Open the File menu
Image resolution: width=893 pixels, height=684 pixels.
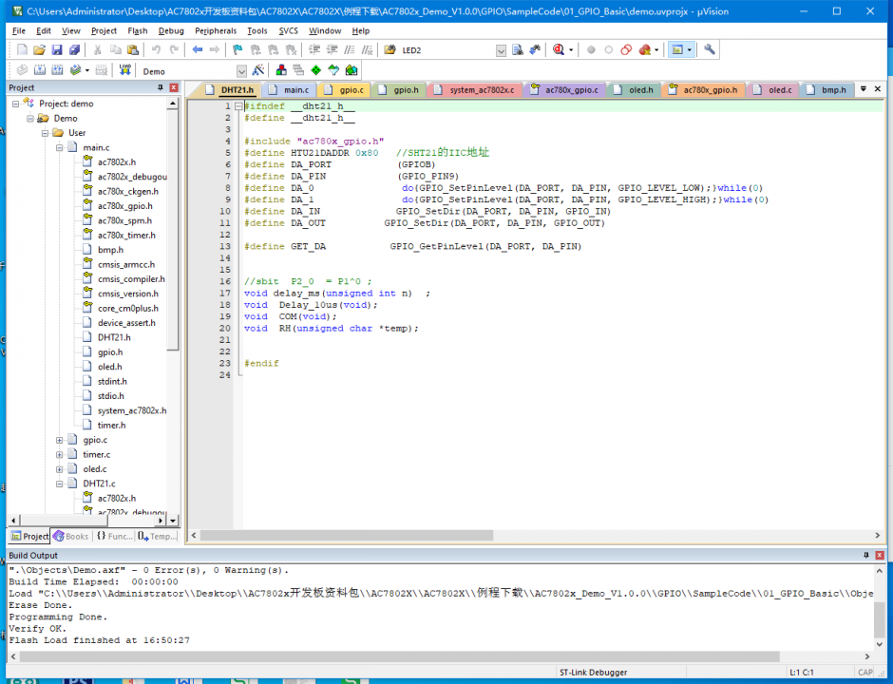[19, 30]
